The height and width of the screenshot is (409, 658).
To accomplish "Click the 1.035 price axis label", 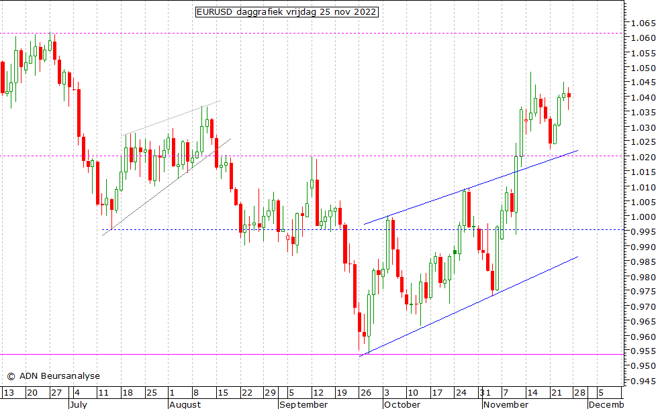I will pyautogui.click(x=643, y=113).
